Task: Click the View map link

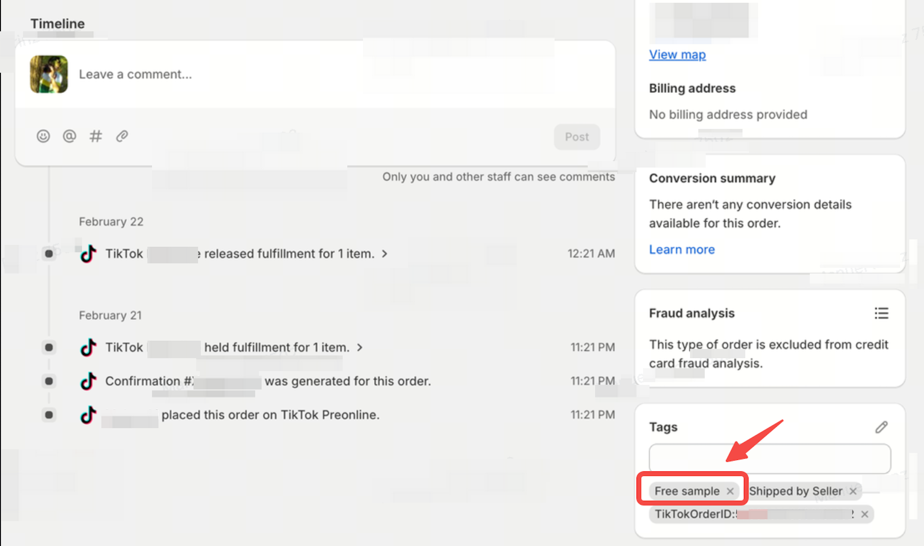Action: (x=677, y=54)
